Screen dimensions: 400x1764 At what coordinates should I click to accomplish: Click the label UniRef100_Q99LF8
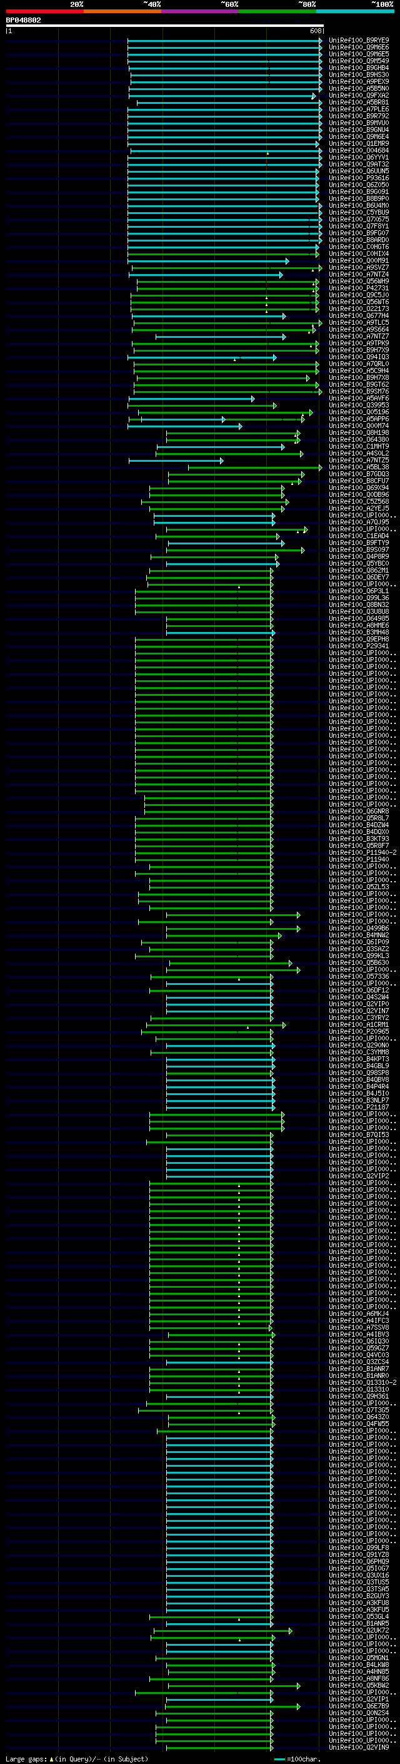point(359,1547)
